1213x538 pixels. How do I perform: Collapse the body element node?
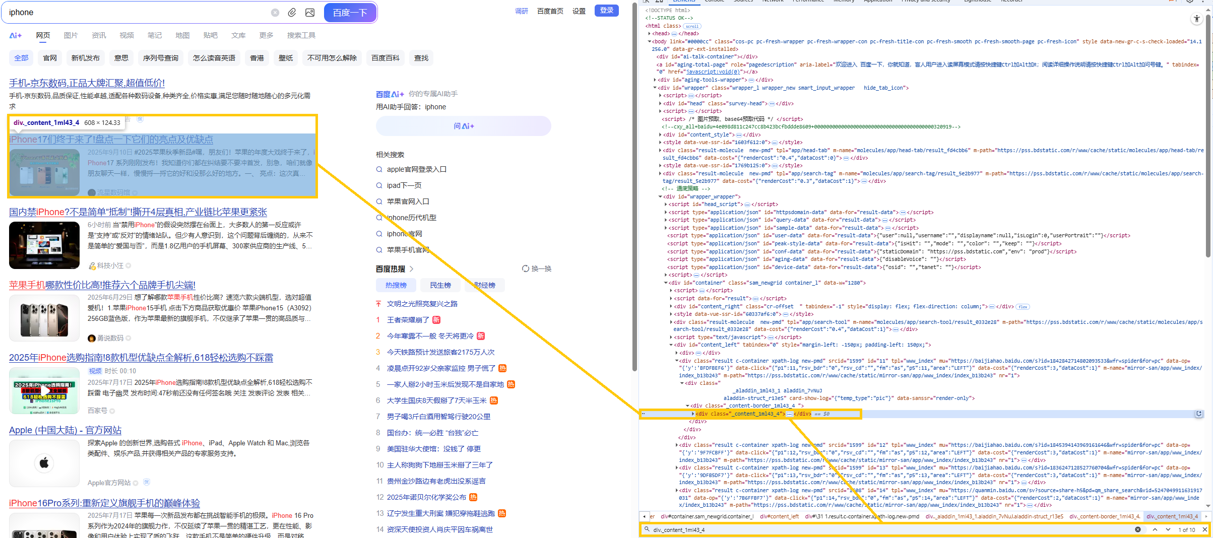pyautogui.click(x=649, y=42)
